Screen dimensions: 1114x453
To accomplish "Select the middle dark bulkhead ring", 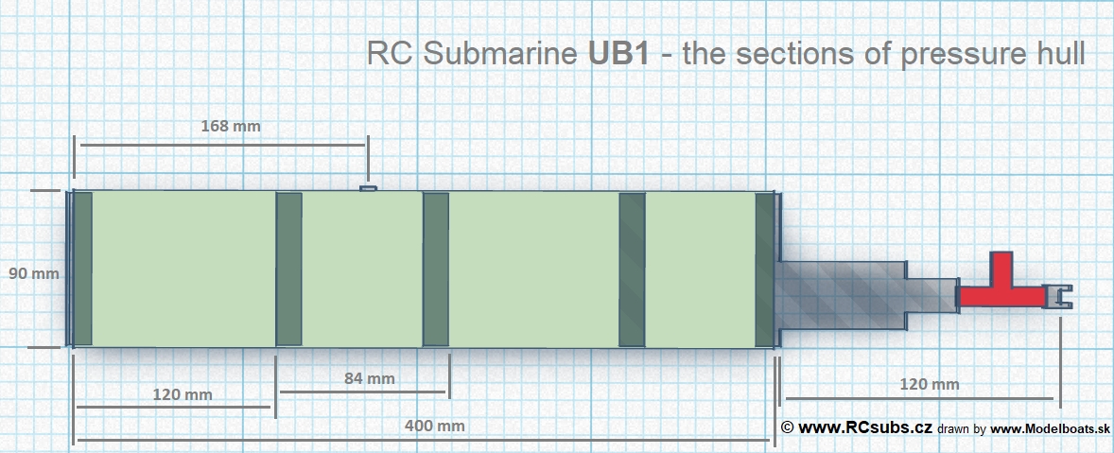I will point(435,269).
